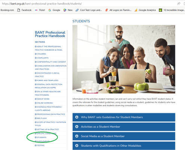The height and width of the screenshot is (150, 185).
Task: Open the Group Work section
Action: tap(42, 99)
